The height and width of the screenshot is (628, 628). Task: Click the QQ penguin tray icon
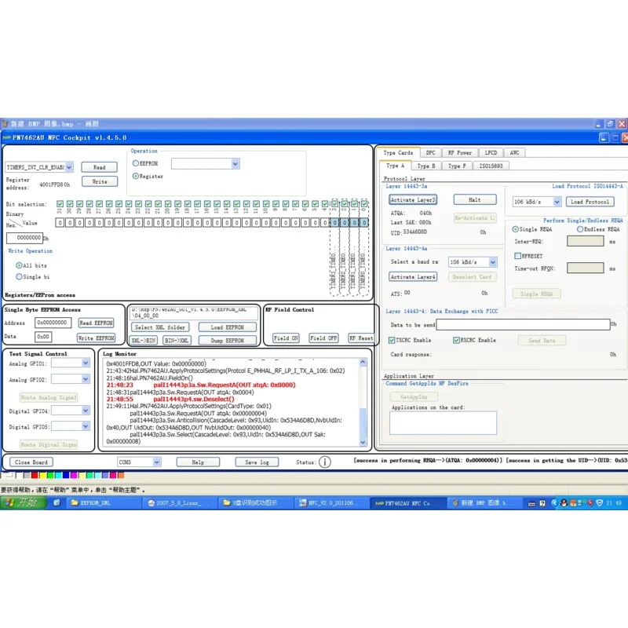(x=564, y=503)
